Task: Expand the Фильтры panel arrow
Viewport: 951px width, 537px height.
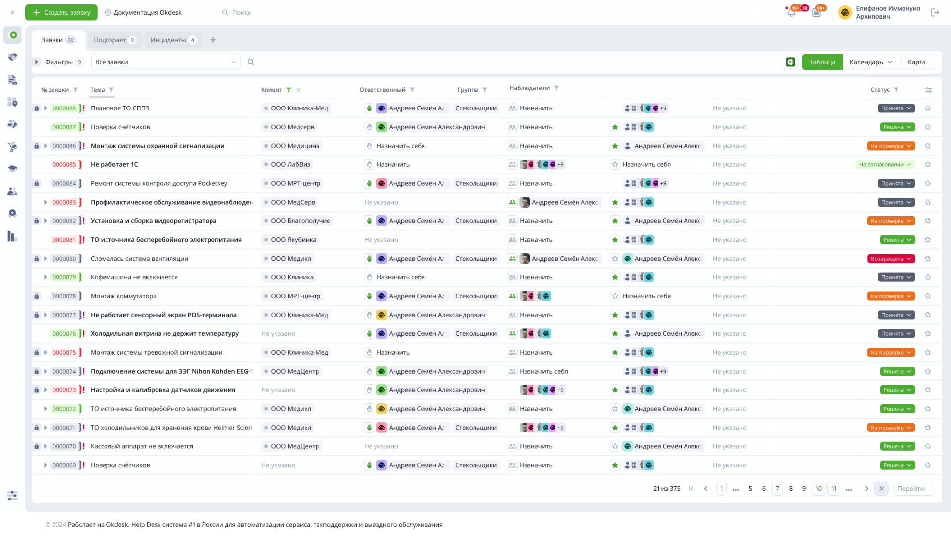Action: click(x=37, y=62)
